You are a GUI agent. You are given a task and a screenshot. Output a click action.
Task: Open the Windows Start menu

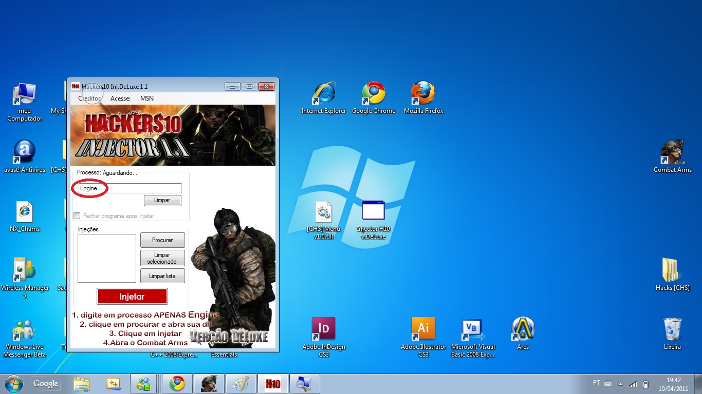[x=13, y=384]
